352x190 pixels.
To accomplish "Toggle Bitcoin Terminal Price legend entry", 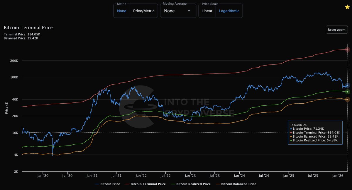I will tap(145, 184).
